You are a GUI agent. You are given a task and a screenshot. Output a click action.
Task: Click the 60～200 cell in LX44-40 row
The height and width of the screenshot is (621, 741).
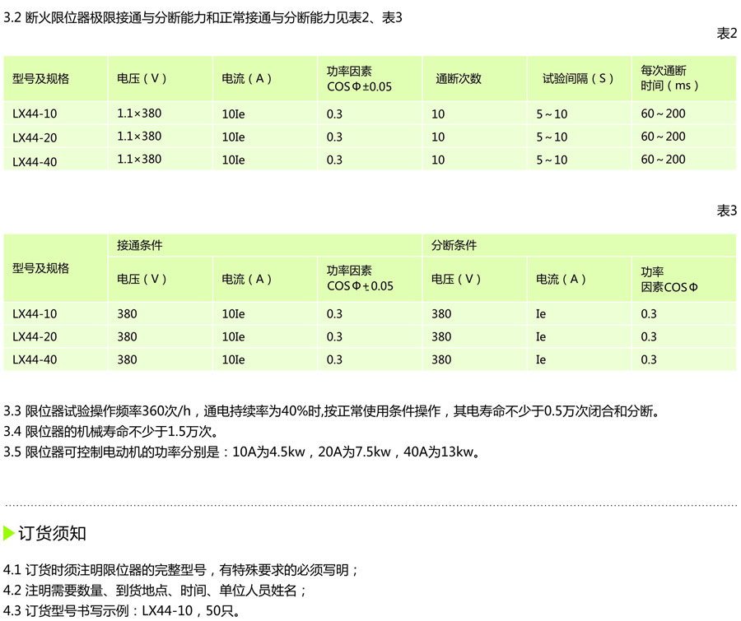[x=663, y=160]
